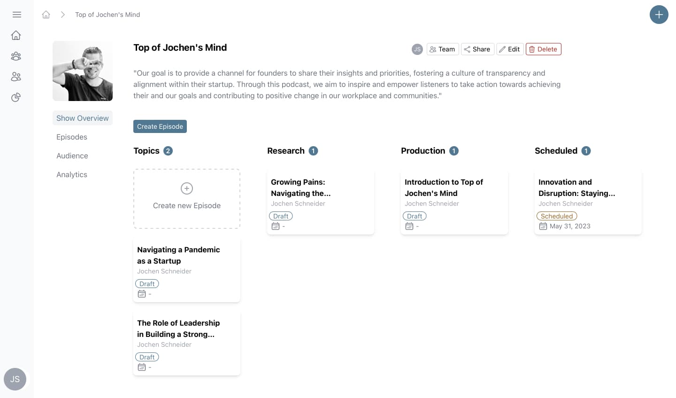This screenshot has height=398, width=676.
Task: Go to the Audience tab
Action: [x=72, y=156]
